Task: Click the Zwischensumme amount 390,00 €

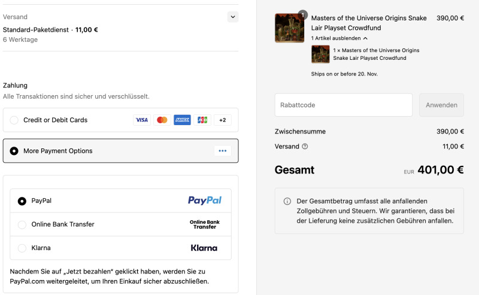Action: (450, 131)
